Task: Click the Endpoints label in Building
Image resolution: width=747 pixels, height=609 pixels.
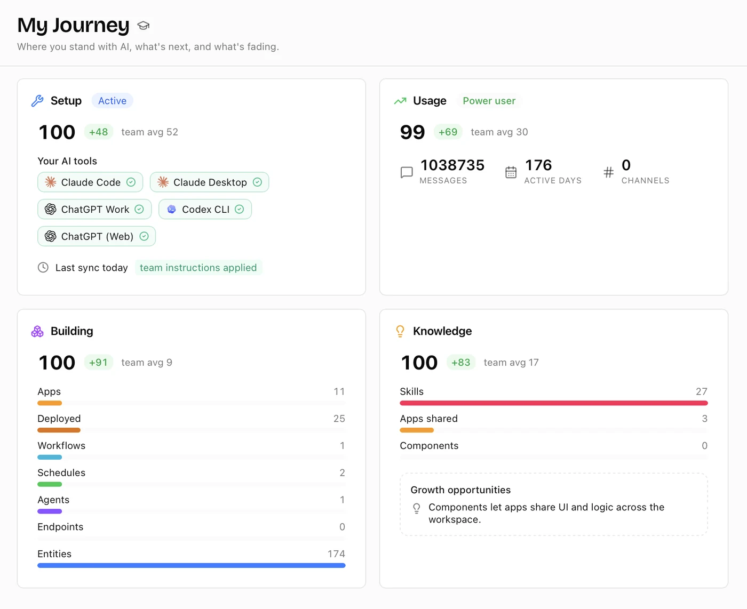Action: tap(60, 527)
